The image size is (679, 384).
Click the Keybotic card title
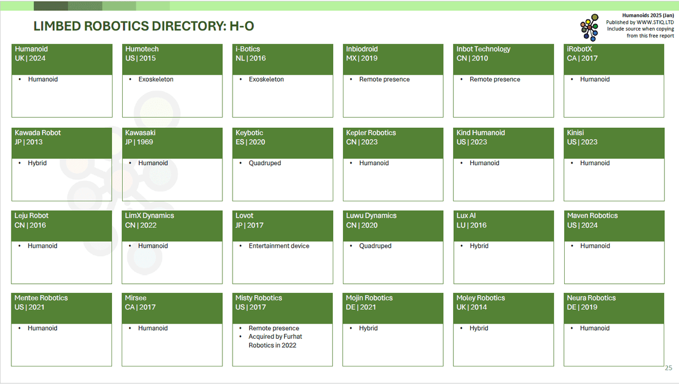tap(250, 133)
